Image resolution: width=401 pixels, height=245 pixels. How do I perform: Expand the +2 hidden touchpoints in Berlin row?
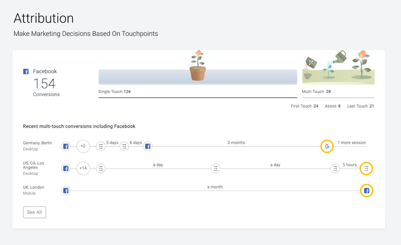click(83, 146)
